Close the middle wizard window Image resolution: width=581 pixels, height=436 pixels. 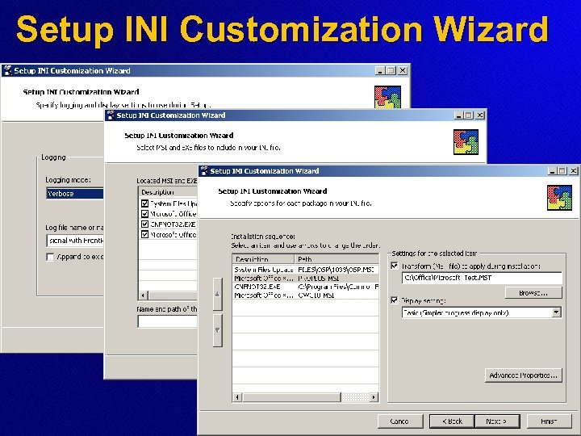pos(479,115)
